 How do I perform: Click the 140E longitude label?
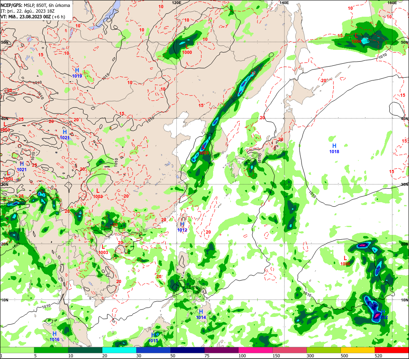284,2
